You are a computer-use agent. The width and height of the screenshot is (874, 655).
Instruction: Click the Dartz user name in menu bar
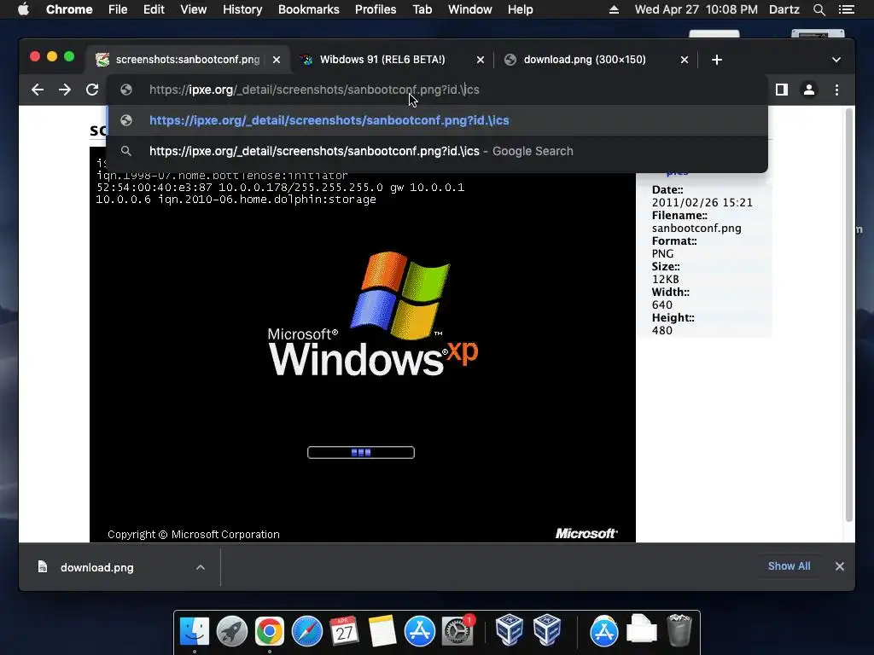784,9
